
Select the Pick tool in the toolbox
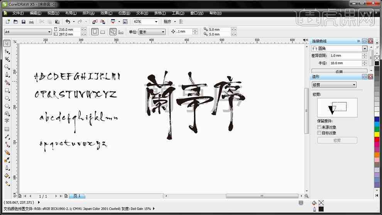[7, 43]
